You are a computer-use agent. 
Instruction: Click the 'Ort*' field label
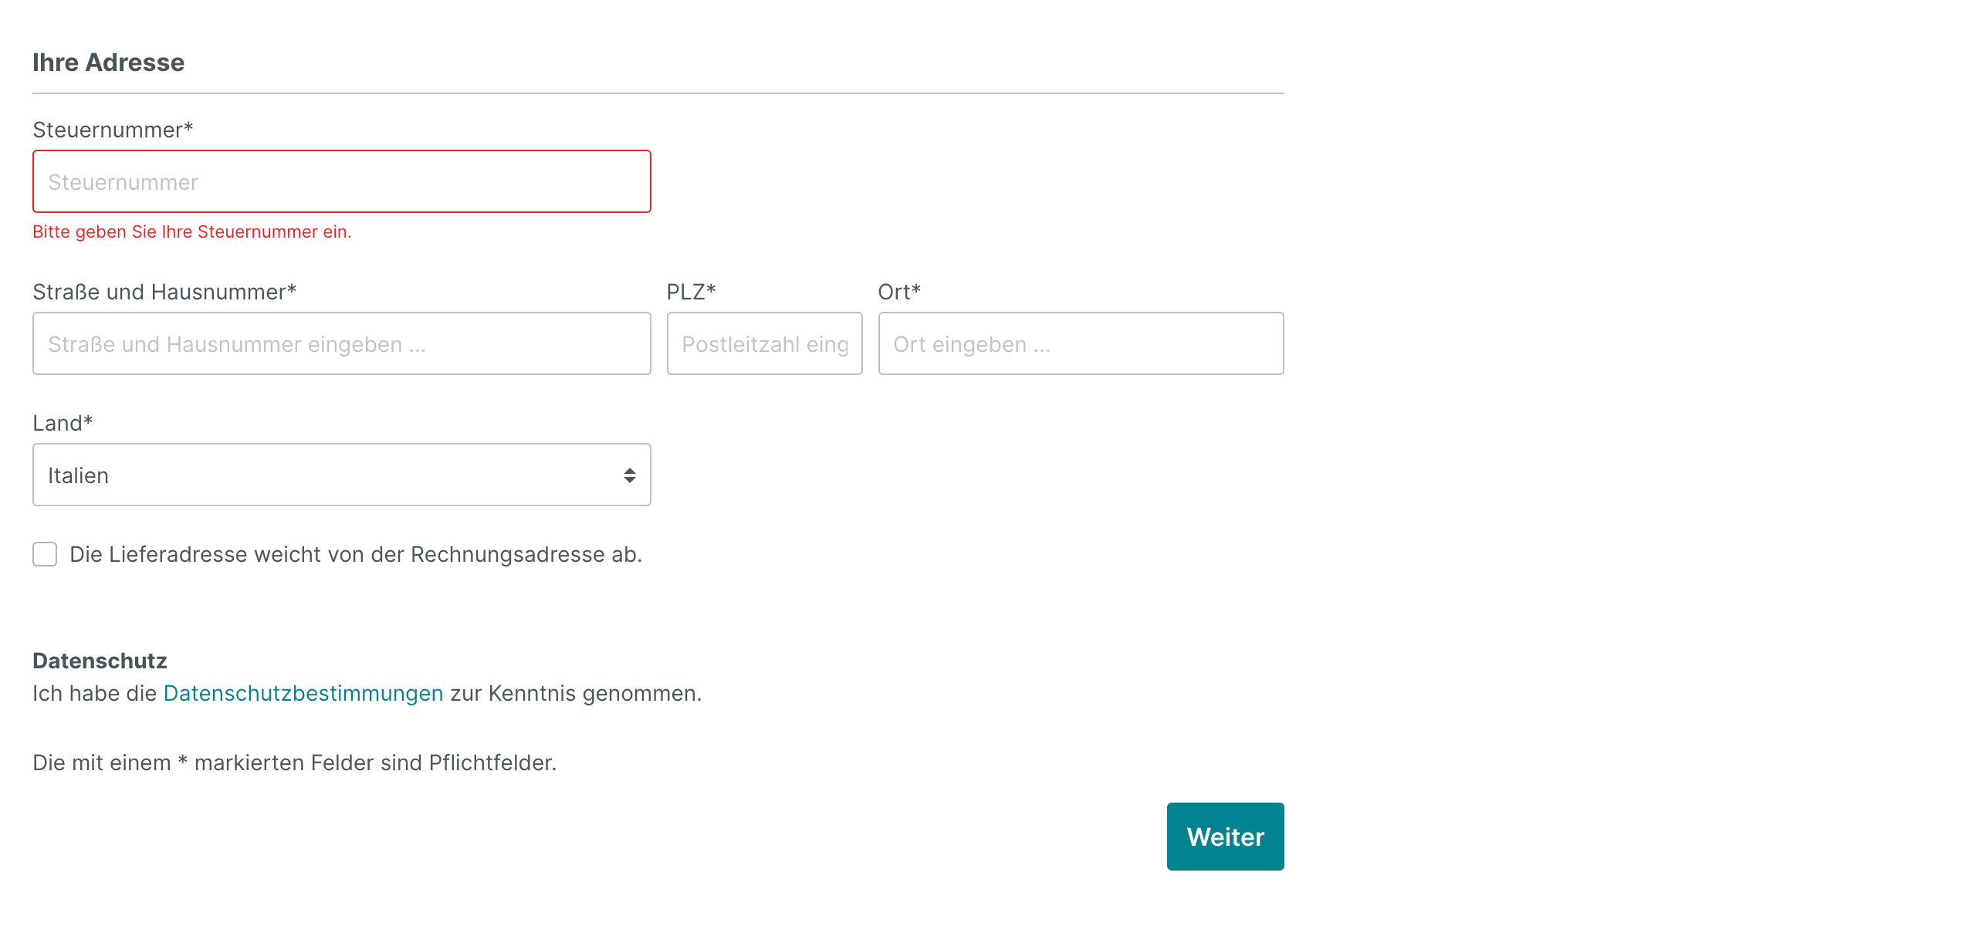pyautogui.click(x=899, y=292)
